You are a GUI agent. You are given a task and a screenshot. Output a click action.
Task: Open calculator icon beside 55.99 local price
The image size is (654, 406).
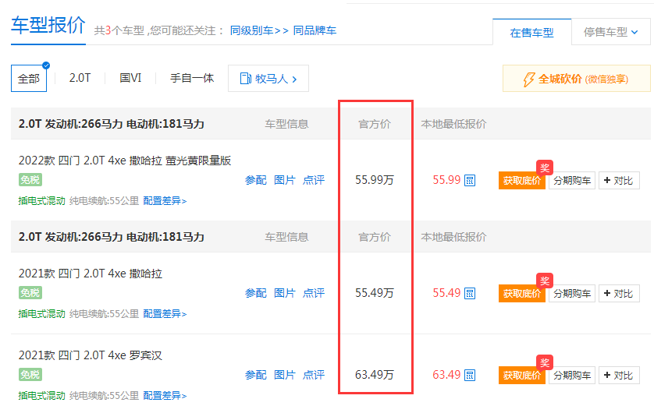470,180
